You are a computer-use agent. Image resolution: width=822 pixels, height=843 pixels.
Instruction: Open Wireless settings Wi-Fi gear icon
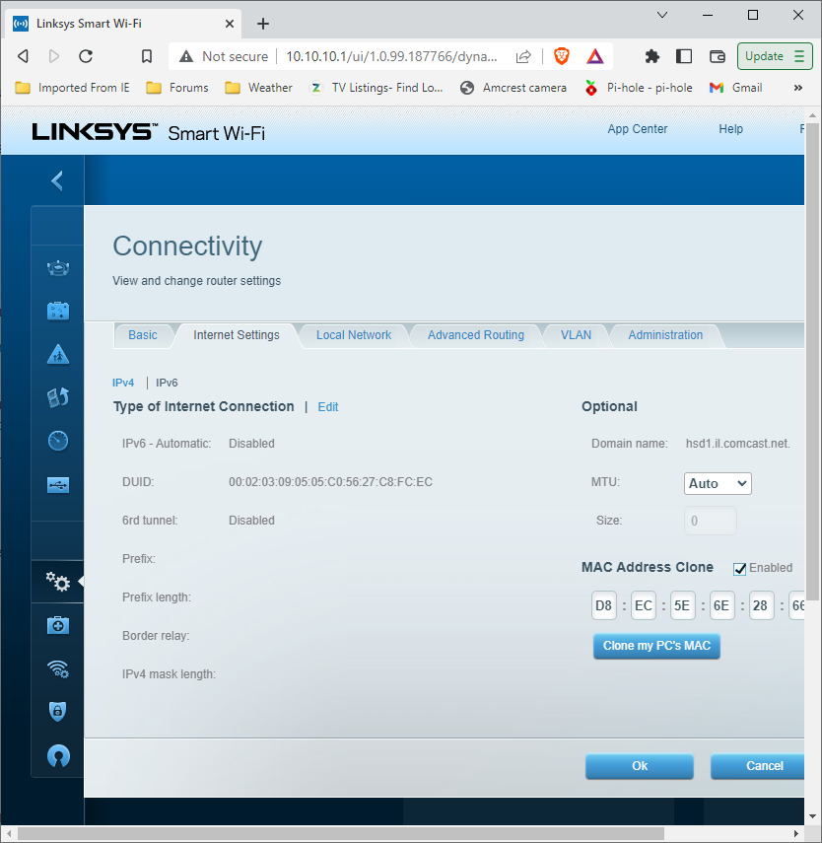(x=58, y=668)
